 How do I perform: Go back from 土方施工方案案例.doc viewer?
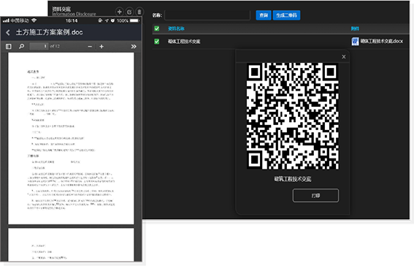[x=8, y=32]
